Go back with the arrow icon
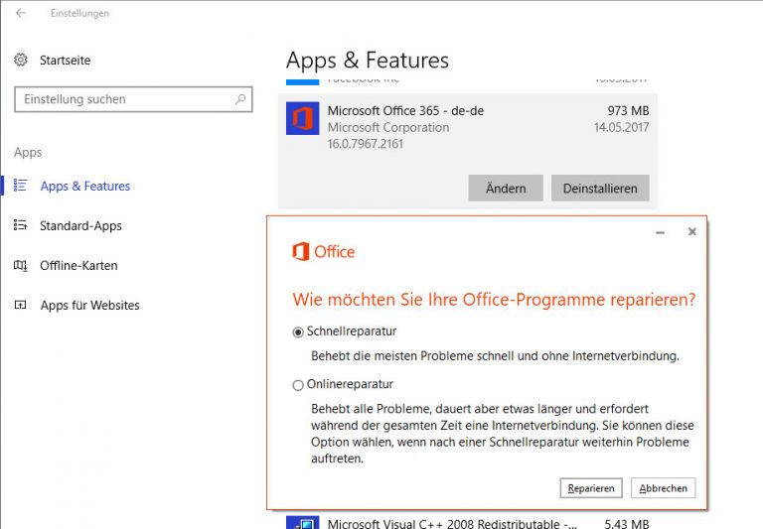Image resolution: width=763 pixels, height=529 pixels. point(21,13)
